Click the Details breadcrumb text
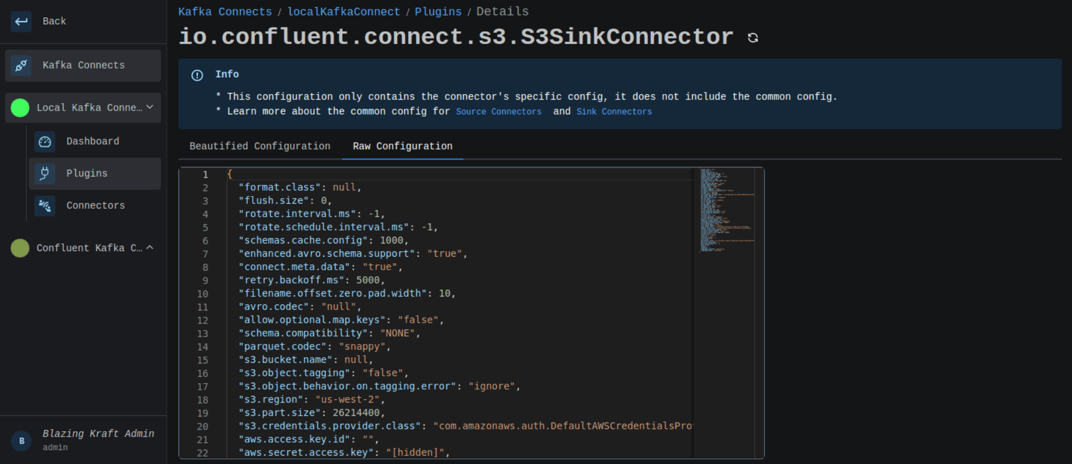The height and width of the screenshot is (464, 1072). (x=502, y=12)
